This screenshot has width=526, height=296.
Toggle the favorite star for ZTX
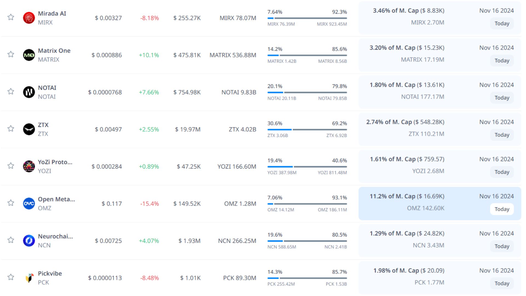[11, 129]
